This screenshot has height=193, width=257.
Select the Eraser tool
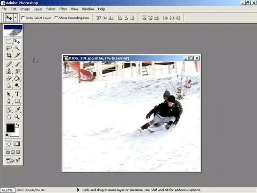(x=9, y=78)
